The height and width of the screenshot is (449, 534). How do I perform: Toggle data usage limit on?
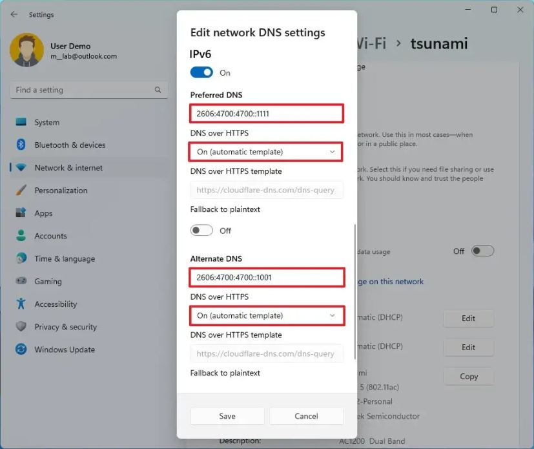482,251
